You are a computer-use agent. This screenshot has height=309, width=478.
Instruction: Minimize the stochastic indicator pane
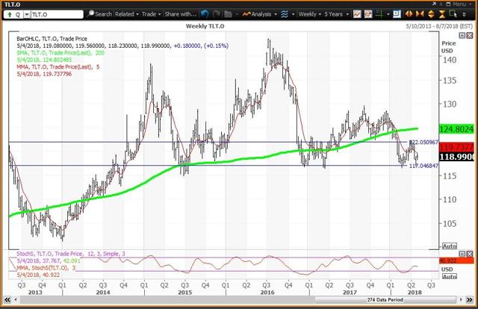point(462,254)
